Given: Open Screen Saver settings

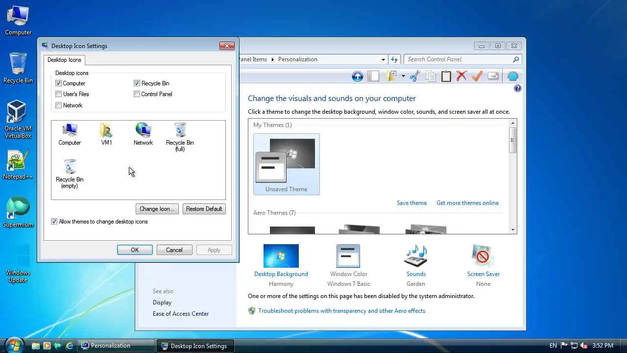Looking at the screenshot, I should point(483,265).
